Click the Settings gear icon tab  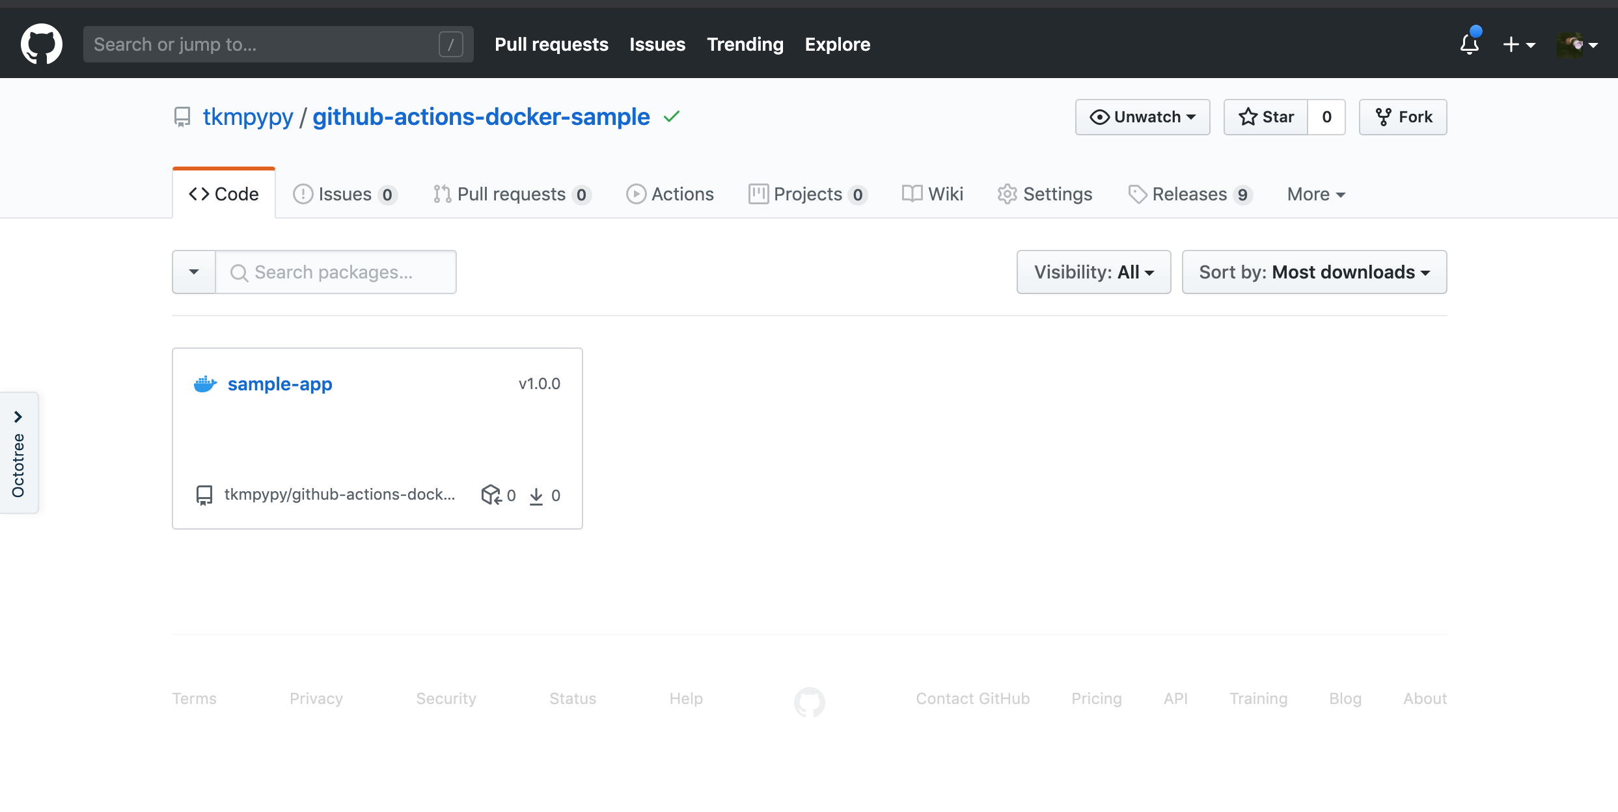1045,193
